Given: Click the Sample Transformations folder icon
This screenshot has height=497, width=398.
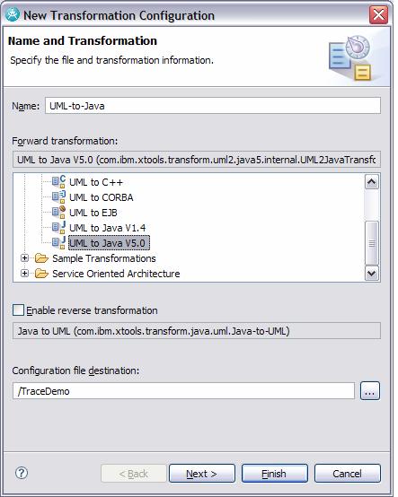Looking at the screenshot, I should coord(41,258).
